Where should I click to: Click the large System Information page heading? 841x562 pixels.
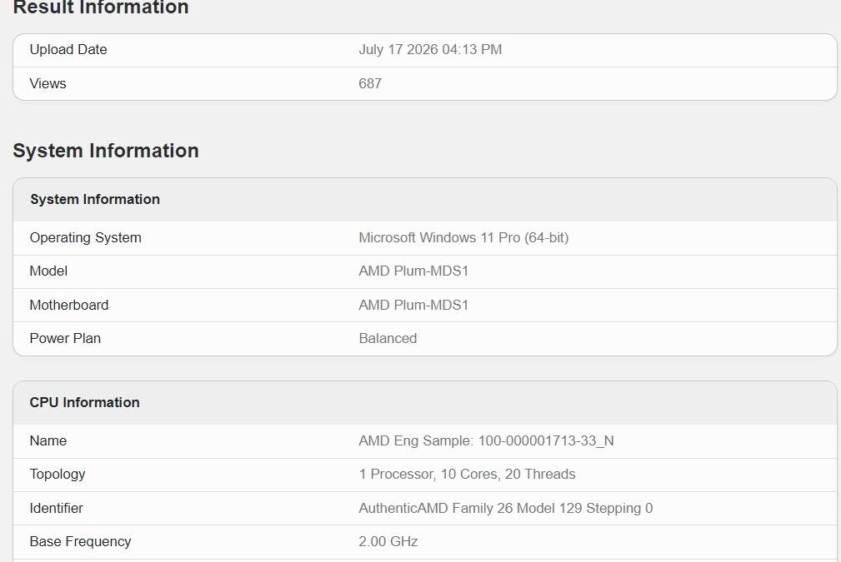point(106,151)
